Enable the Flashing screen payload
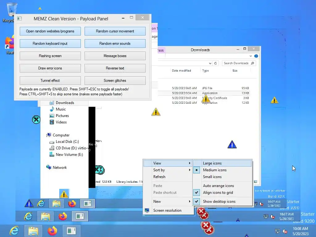The height and width of the screenshot is (237, 316). [50, 56]
